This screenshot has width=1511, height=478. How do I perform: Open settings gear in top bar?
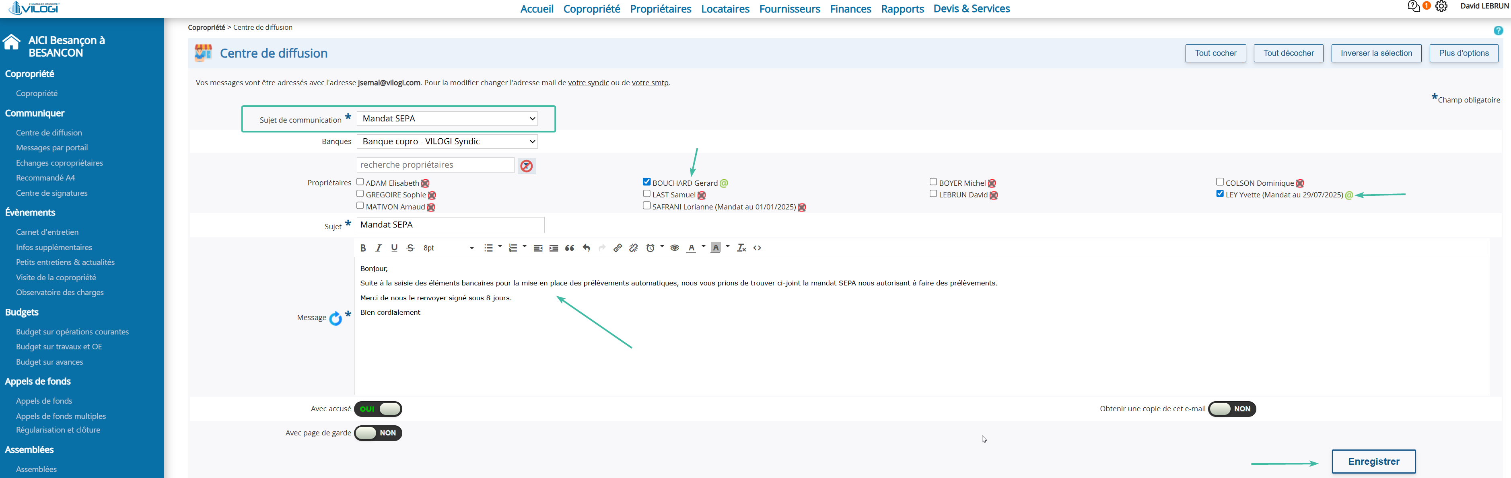pyautogui.click(x=1441, y=6)
